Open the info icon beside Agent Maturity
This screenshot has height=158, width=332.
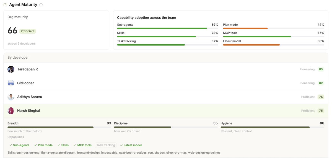(41, 5)
